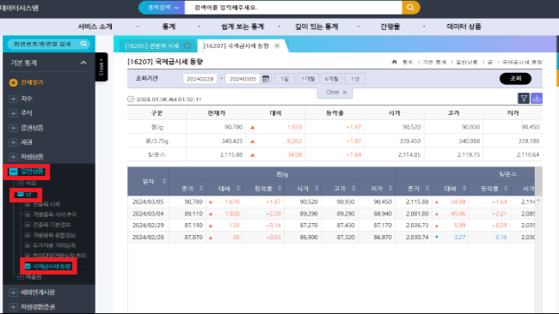Click the main search text box
This screenshot has height=314, width=559.
click(293, 8)
